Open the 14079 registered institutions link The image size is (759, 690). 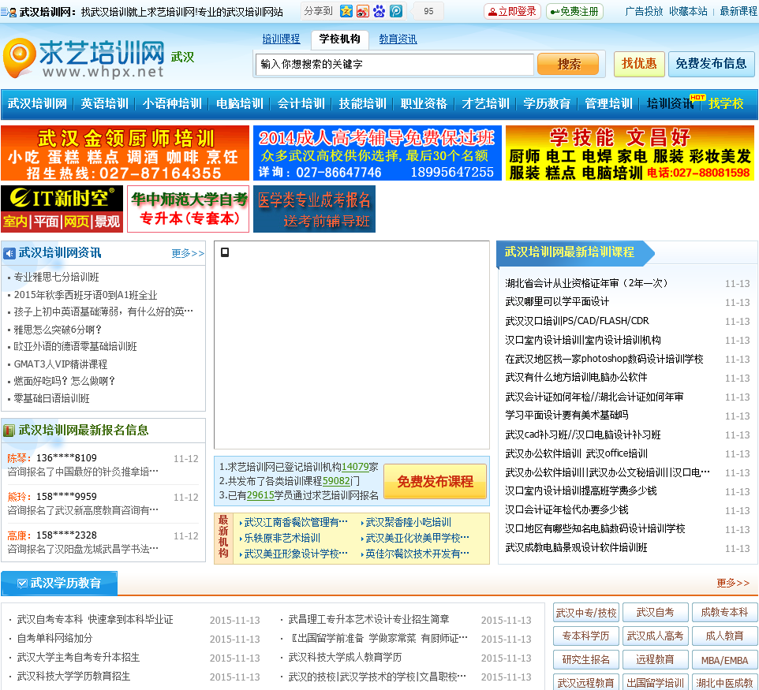point(355,467)
